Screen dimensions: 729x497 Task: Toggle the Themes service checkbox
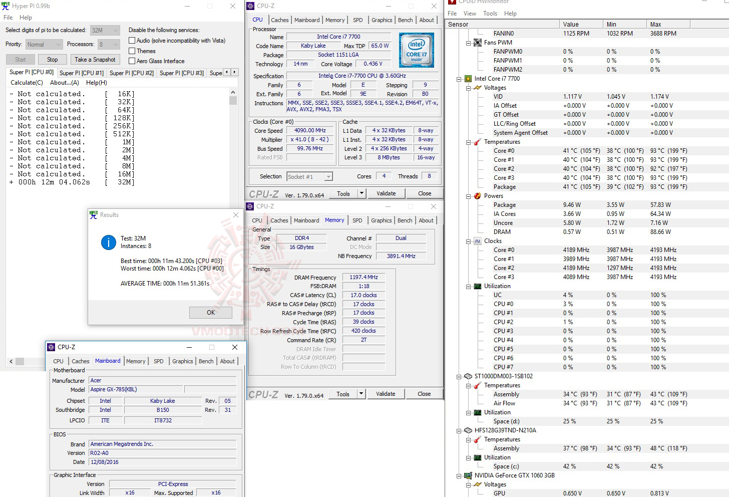pyautogui.click(x=132, y=51)
